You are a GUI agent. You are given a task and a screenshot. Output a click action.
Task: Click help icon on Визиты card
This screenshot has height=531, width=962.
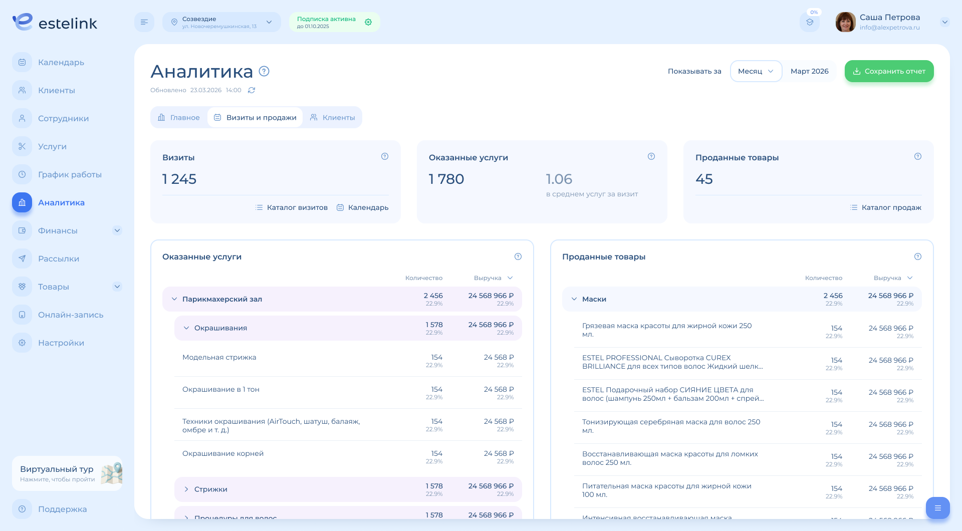point(385,156)
